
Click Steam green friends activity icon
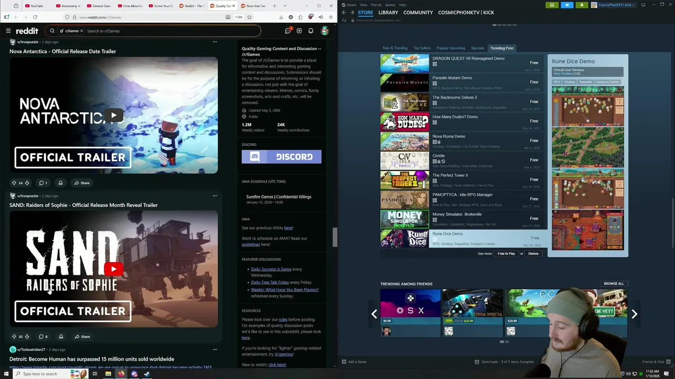[552, 5]
